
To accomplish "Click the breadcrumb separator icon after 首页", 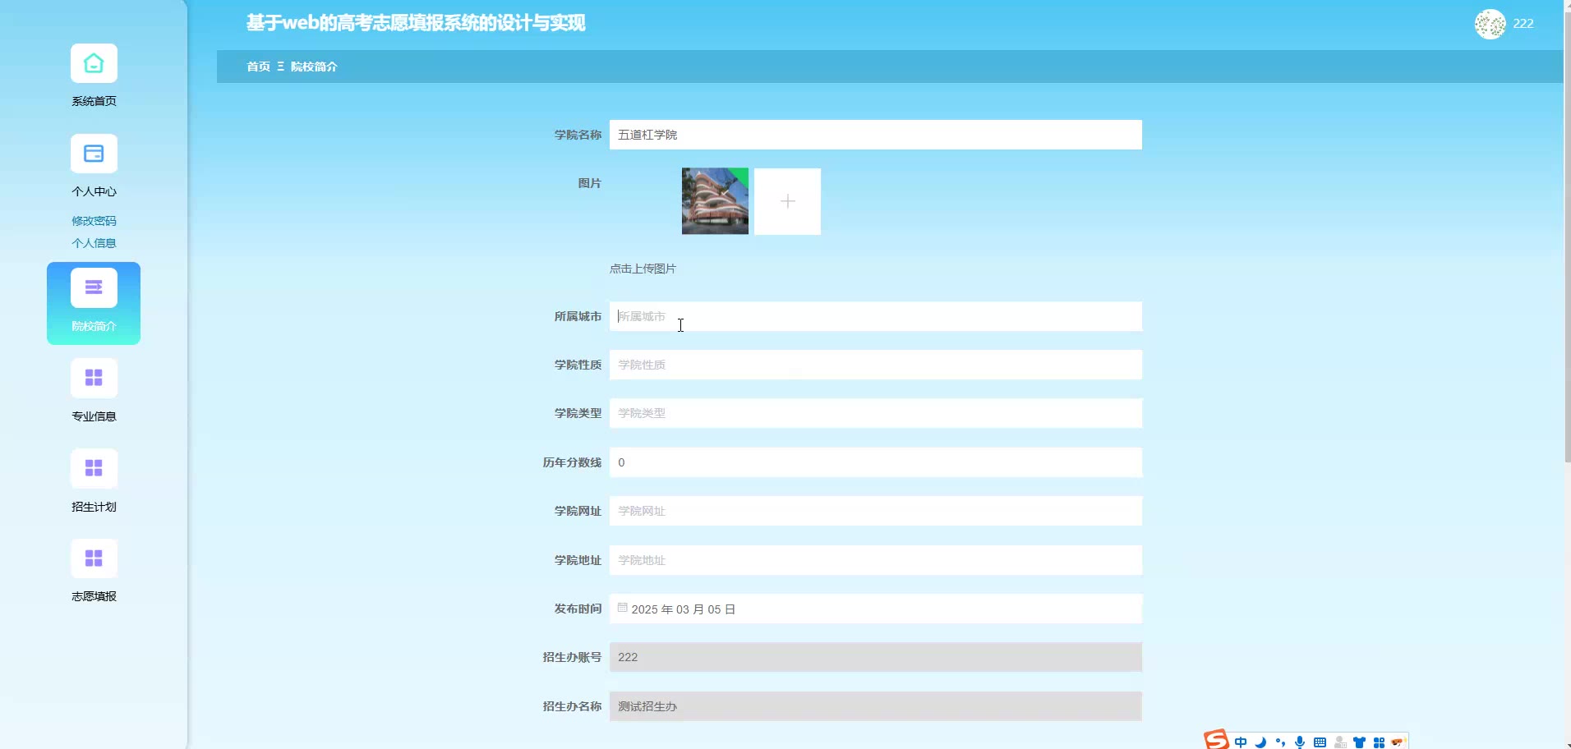I will point(280,67).
